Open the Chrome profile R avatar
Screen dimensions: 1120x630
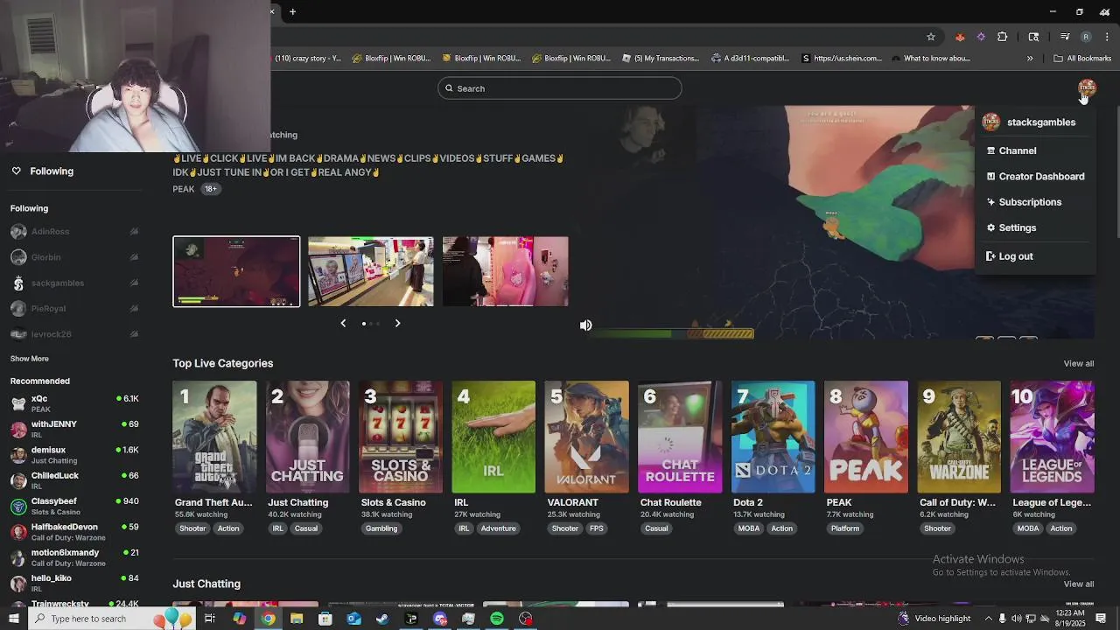tap(1086, 37)
